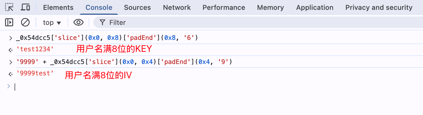
Task: Click the first slice padEnd input chevron
Action: [10, 38]
